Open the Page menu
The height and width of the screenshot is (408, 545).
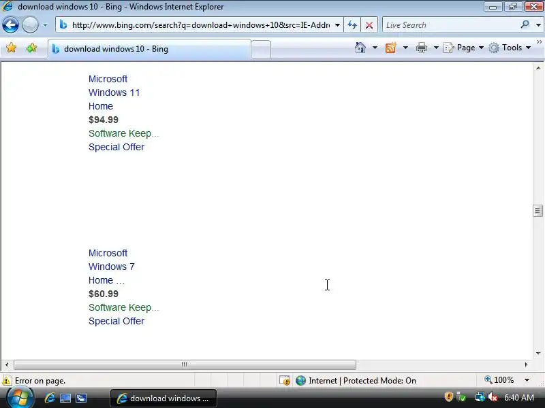tap(464, 48)
